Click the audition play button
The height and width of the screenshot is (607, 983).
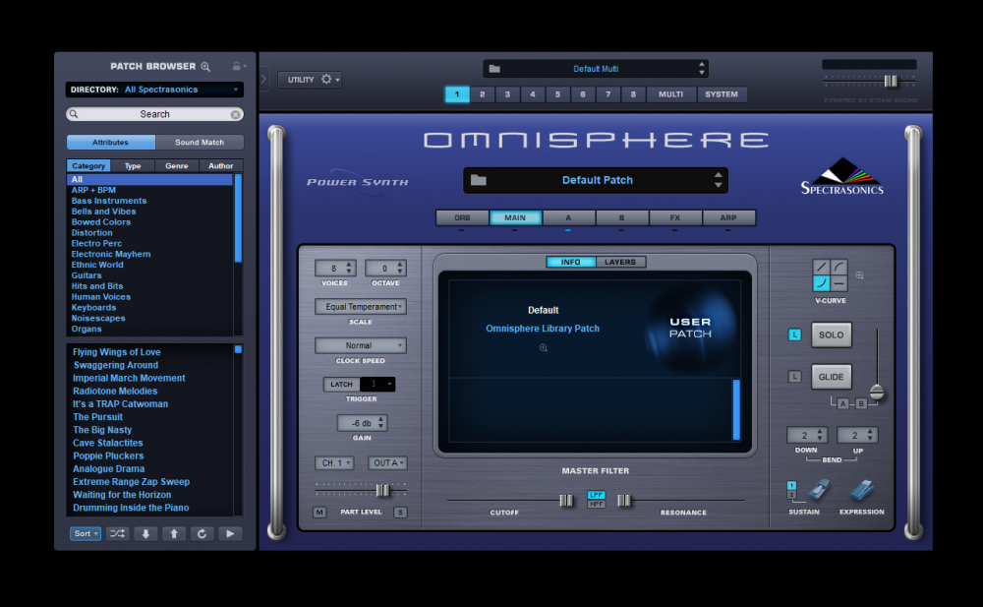click(230, 533)
